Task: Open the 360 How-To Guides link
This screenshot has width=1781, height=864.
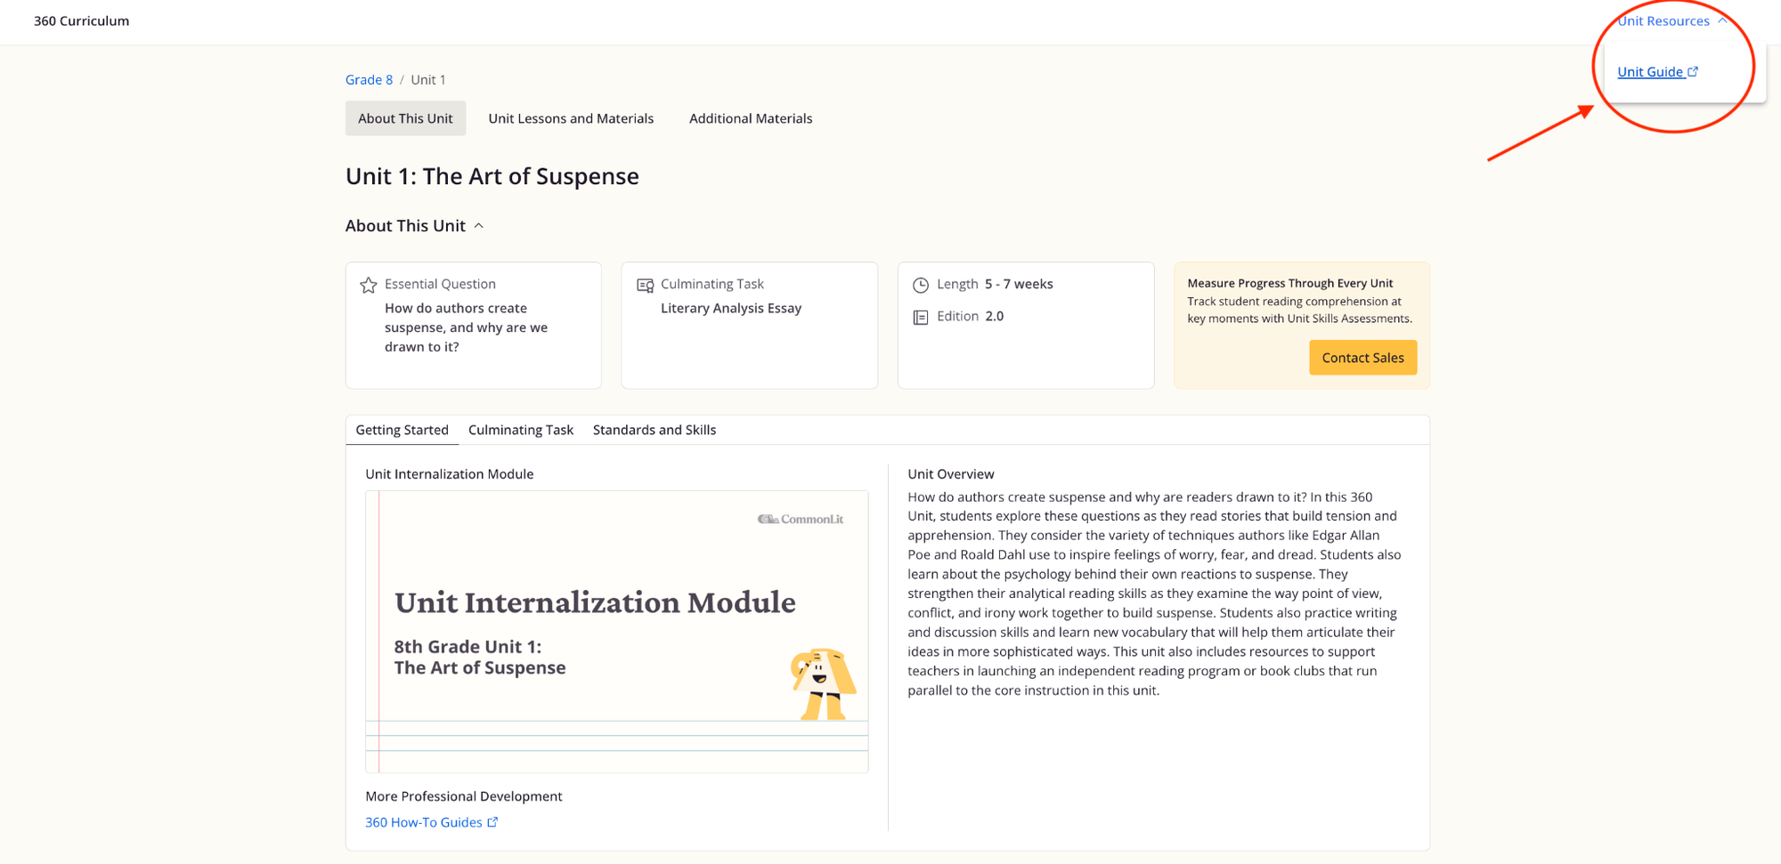Action: coord(424,822)
